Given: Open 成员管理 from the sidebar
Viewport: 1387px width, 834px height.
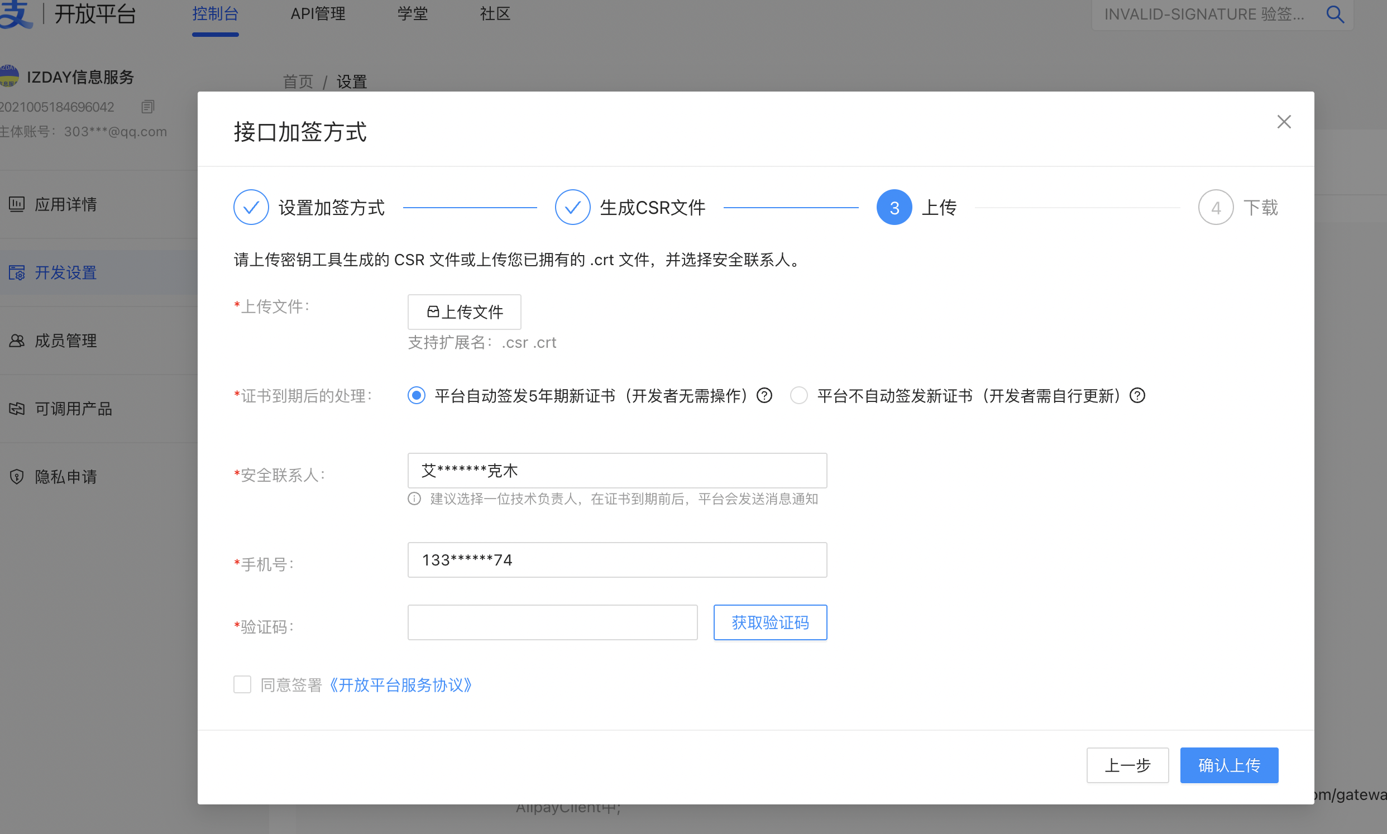Looking at the screenshot, I should click(66, 341).
